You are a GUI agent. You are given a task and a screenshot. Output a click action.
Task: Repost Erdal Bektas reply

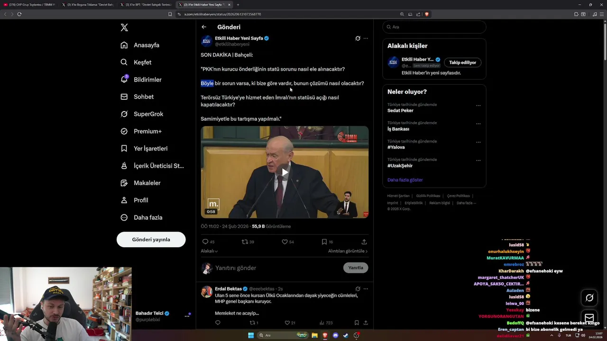(x=254, y=323)
